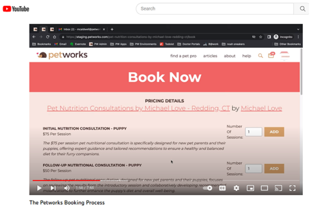
Task: Open the Michael Love profile link
Action: (261, 108)
